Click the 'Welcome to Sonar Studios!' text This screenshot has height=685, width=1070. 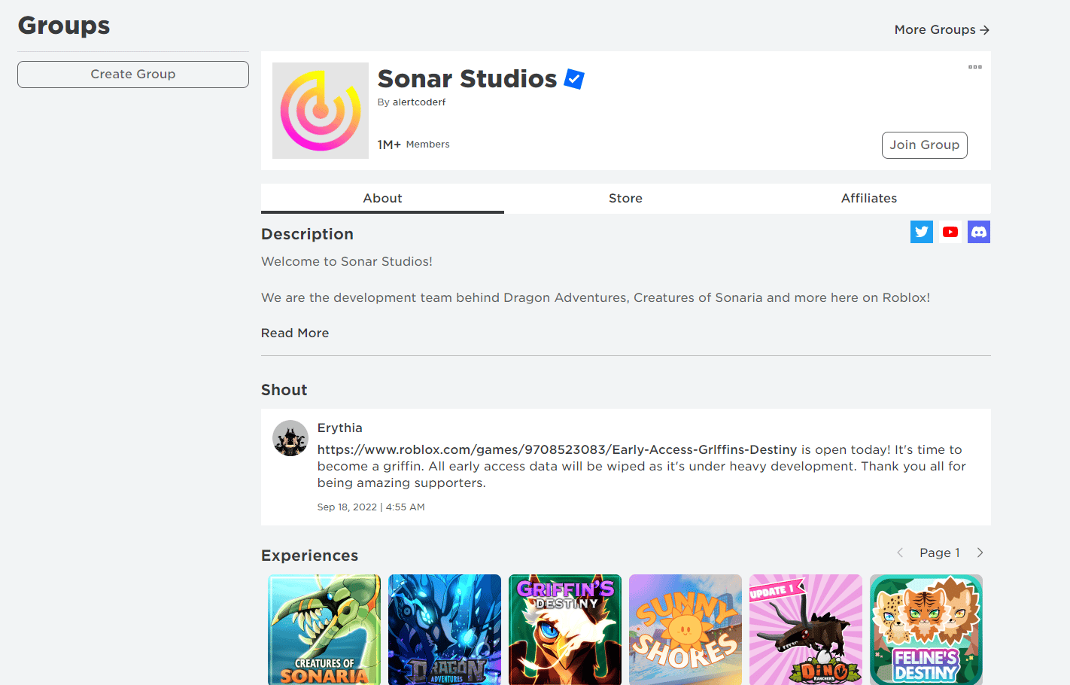[347, 261]
